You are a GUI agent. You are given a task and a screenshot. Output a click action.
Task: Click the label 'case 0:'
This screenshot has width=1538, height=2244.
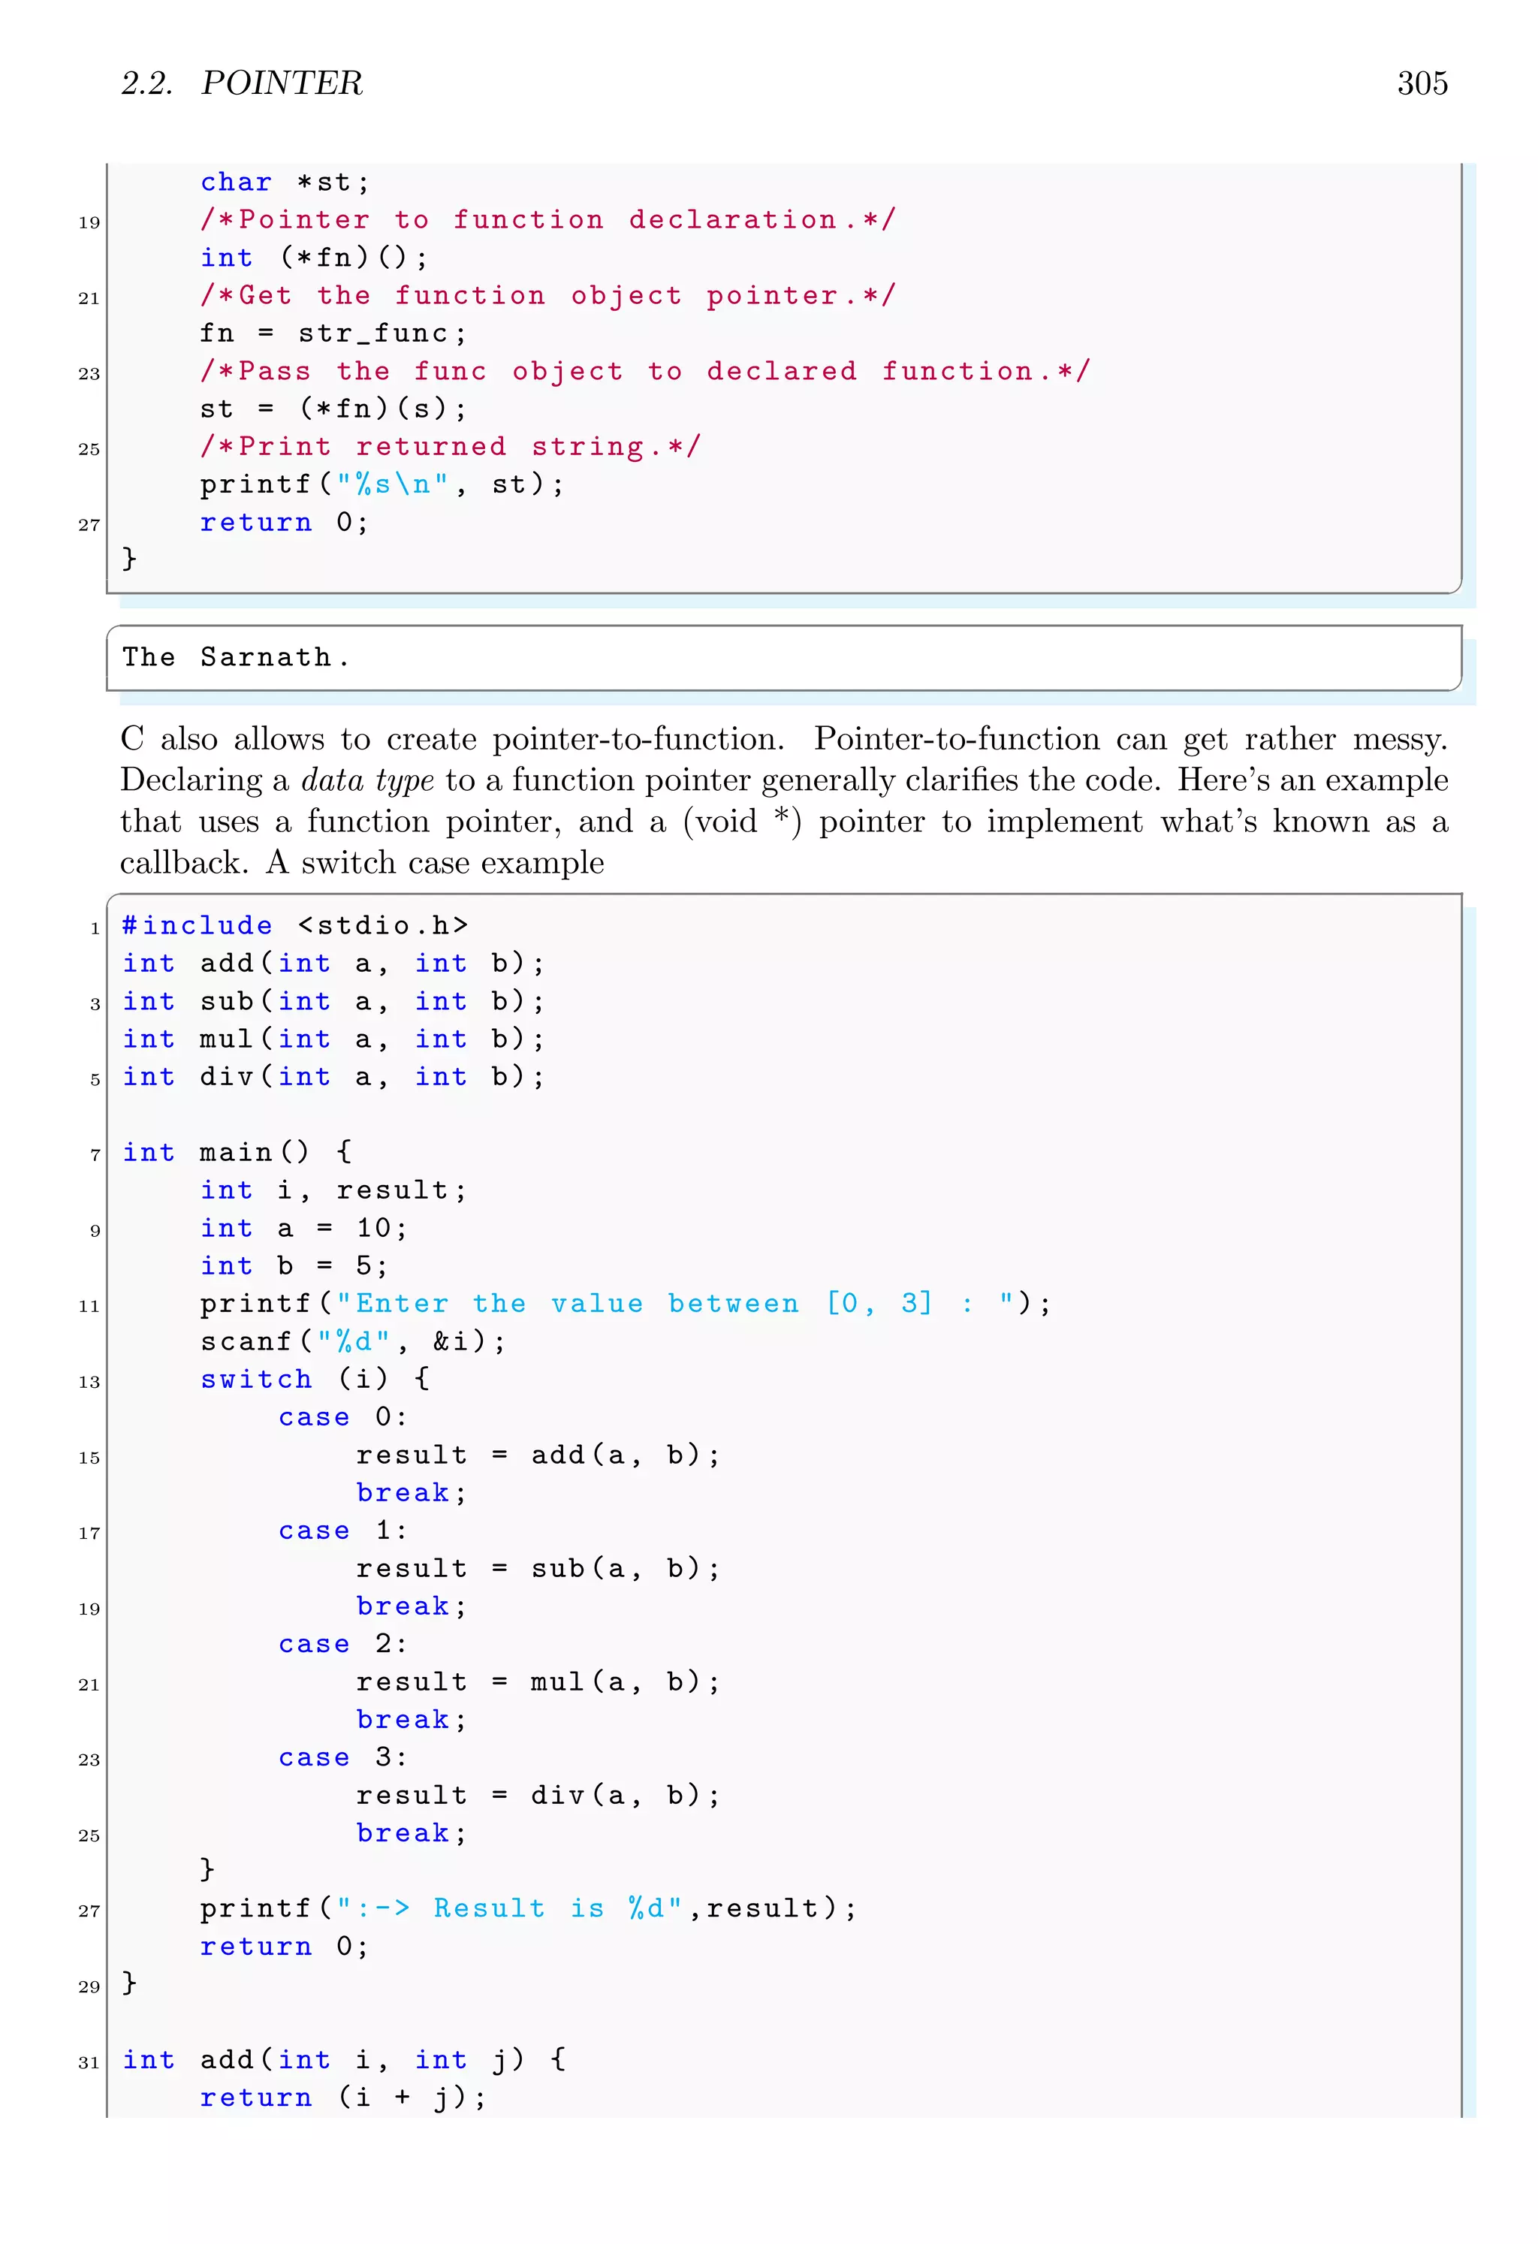click(x=344, y=1416)
